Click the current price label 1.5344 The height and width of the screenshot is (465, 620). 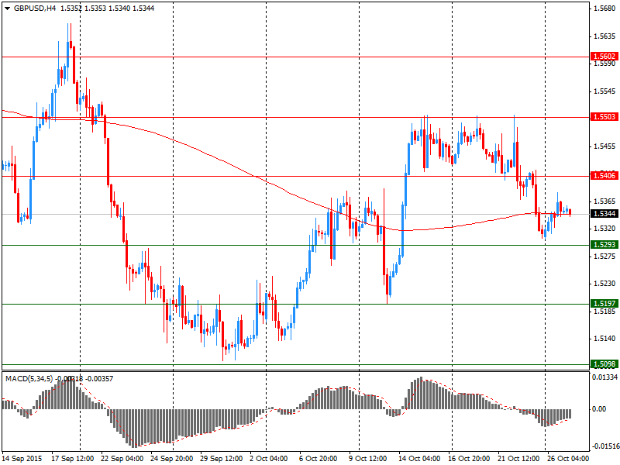click(604, 214)
